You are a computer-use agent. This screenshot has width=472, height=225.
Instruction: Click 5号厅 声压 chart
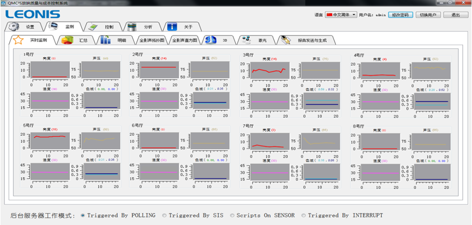click(x=101, y=142)
